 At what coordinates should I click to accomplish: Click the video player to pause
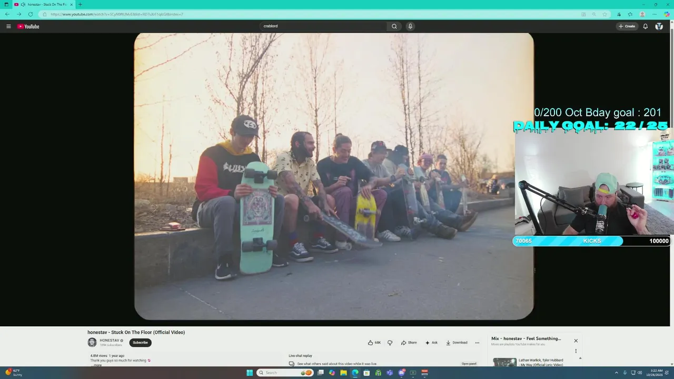click(x=334, y=176)
